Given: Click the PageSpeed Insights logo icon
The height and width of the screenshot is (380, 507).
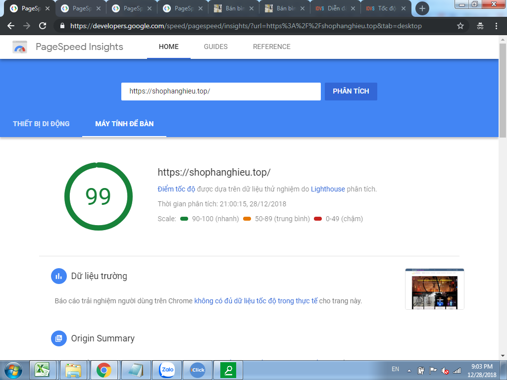Looking at the screenshot, I should point(20,47).
